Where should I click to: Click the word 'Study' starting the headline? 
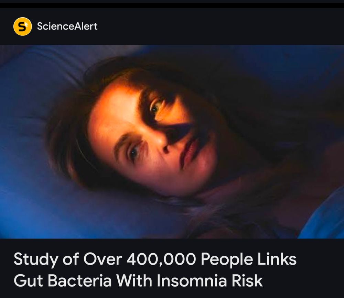[x=36, y=259]
